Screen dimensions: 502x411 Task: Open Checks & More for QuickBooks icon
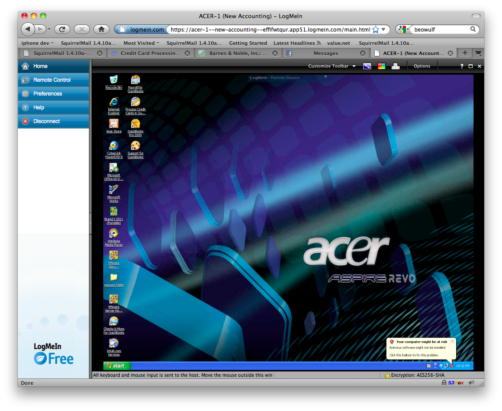coord(113,326)
